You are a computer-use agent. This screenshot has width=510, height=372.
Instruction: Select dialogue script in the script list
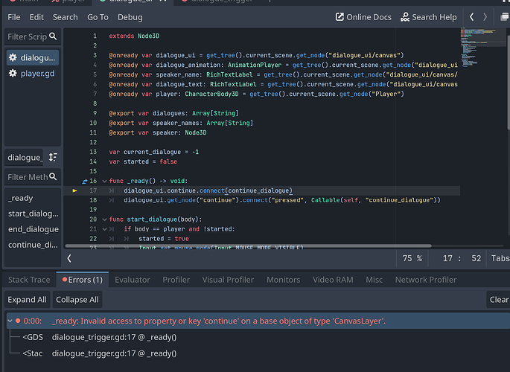pyautogui.click(x=32, y=57)
